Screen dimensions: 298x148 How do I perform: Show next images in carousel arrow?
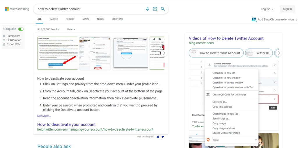click(165, 53)
